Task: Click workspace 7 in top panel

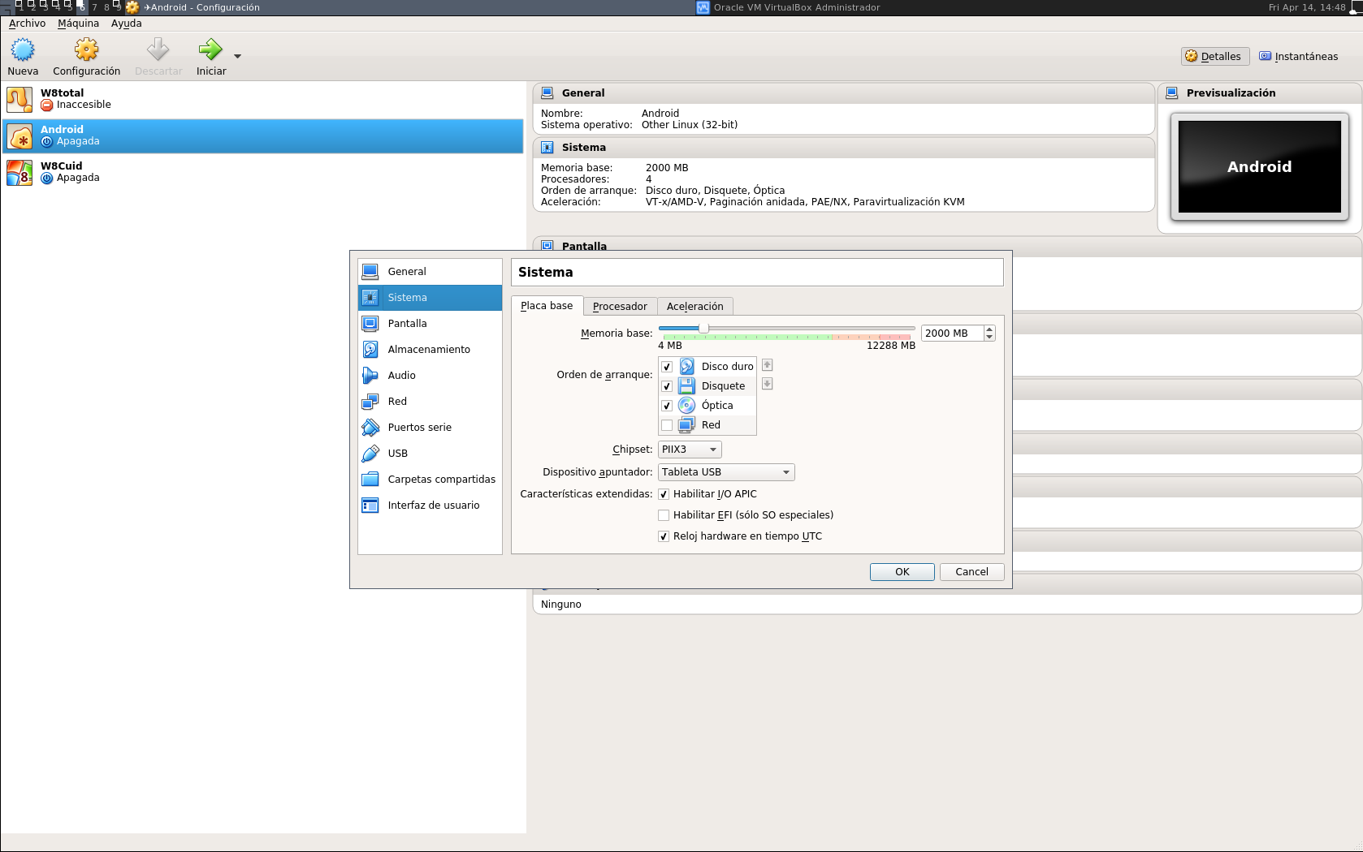Action: click(x=95, y=7)
